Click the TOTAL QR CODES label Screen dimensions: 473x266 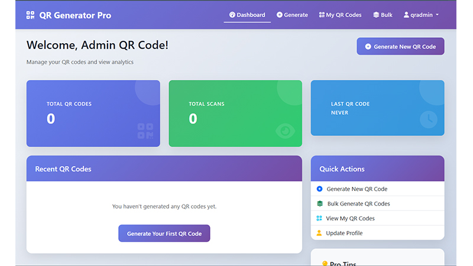coord(69,104)
